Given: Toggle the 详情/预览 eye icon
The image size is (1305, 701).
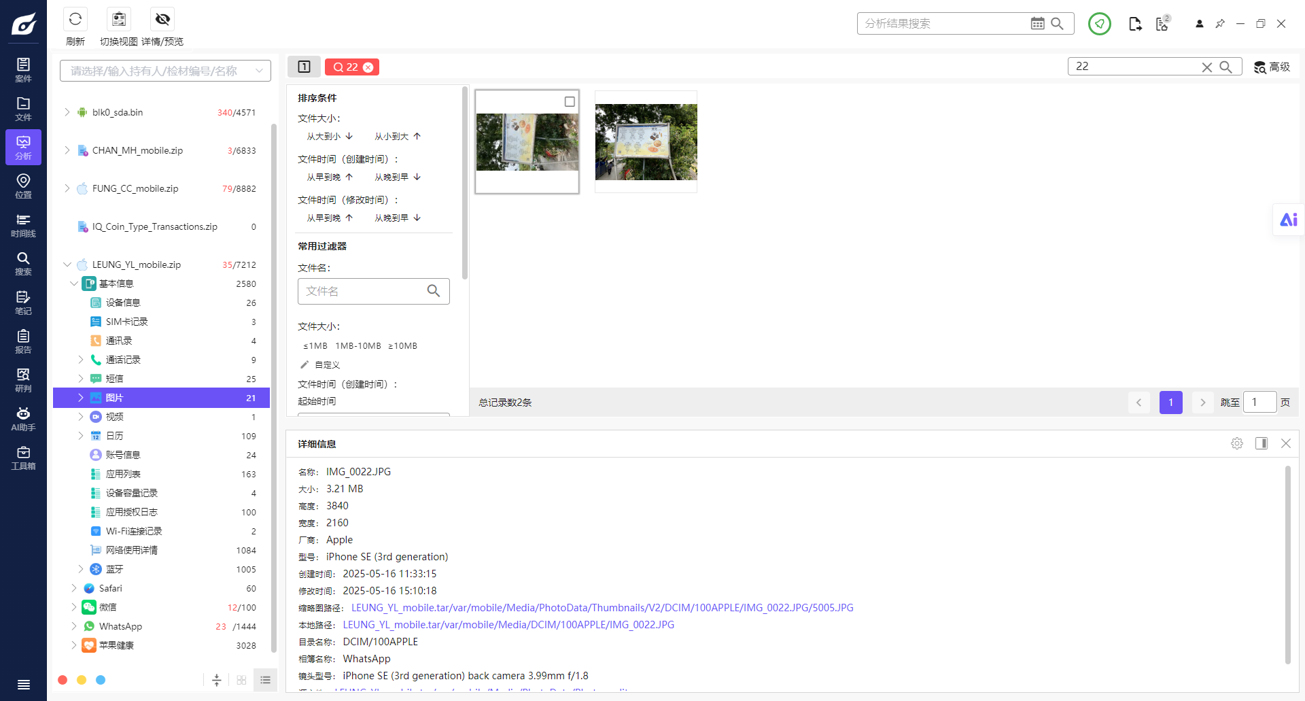Looking at the screenshot, I should (162, 19).
